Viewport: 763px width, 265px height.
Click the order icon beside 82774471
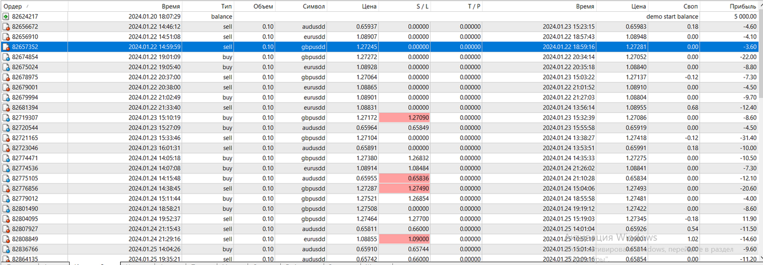(6, 158)
